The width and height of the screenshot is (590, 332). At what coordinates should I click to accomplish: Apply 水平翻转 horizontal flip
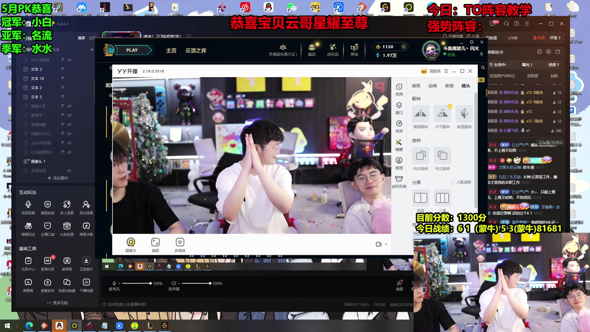coord(442,117)
